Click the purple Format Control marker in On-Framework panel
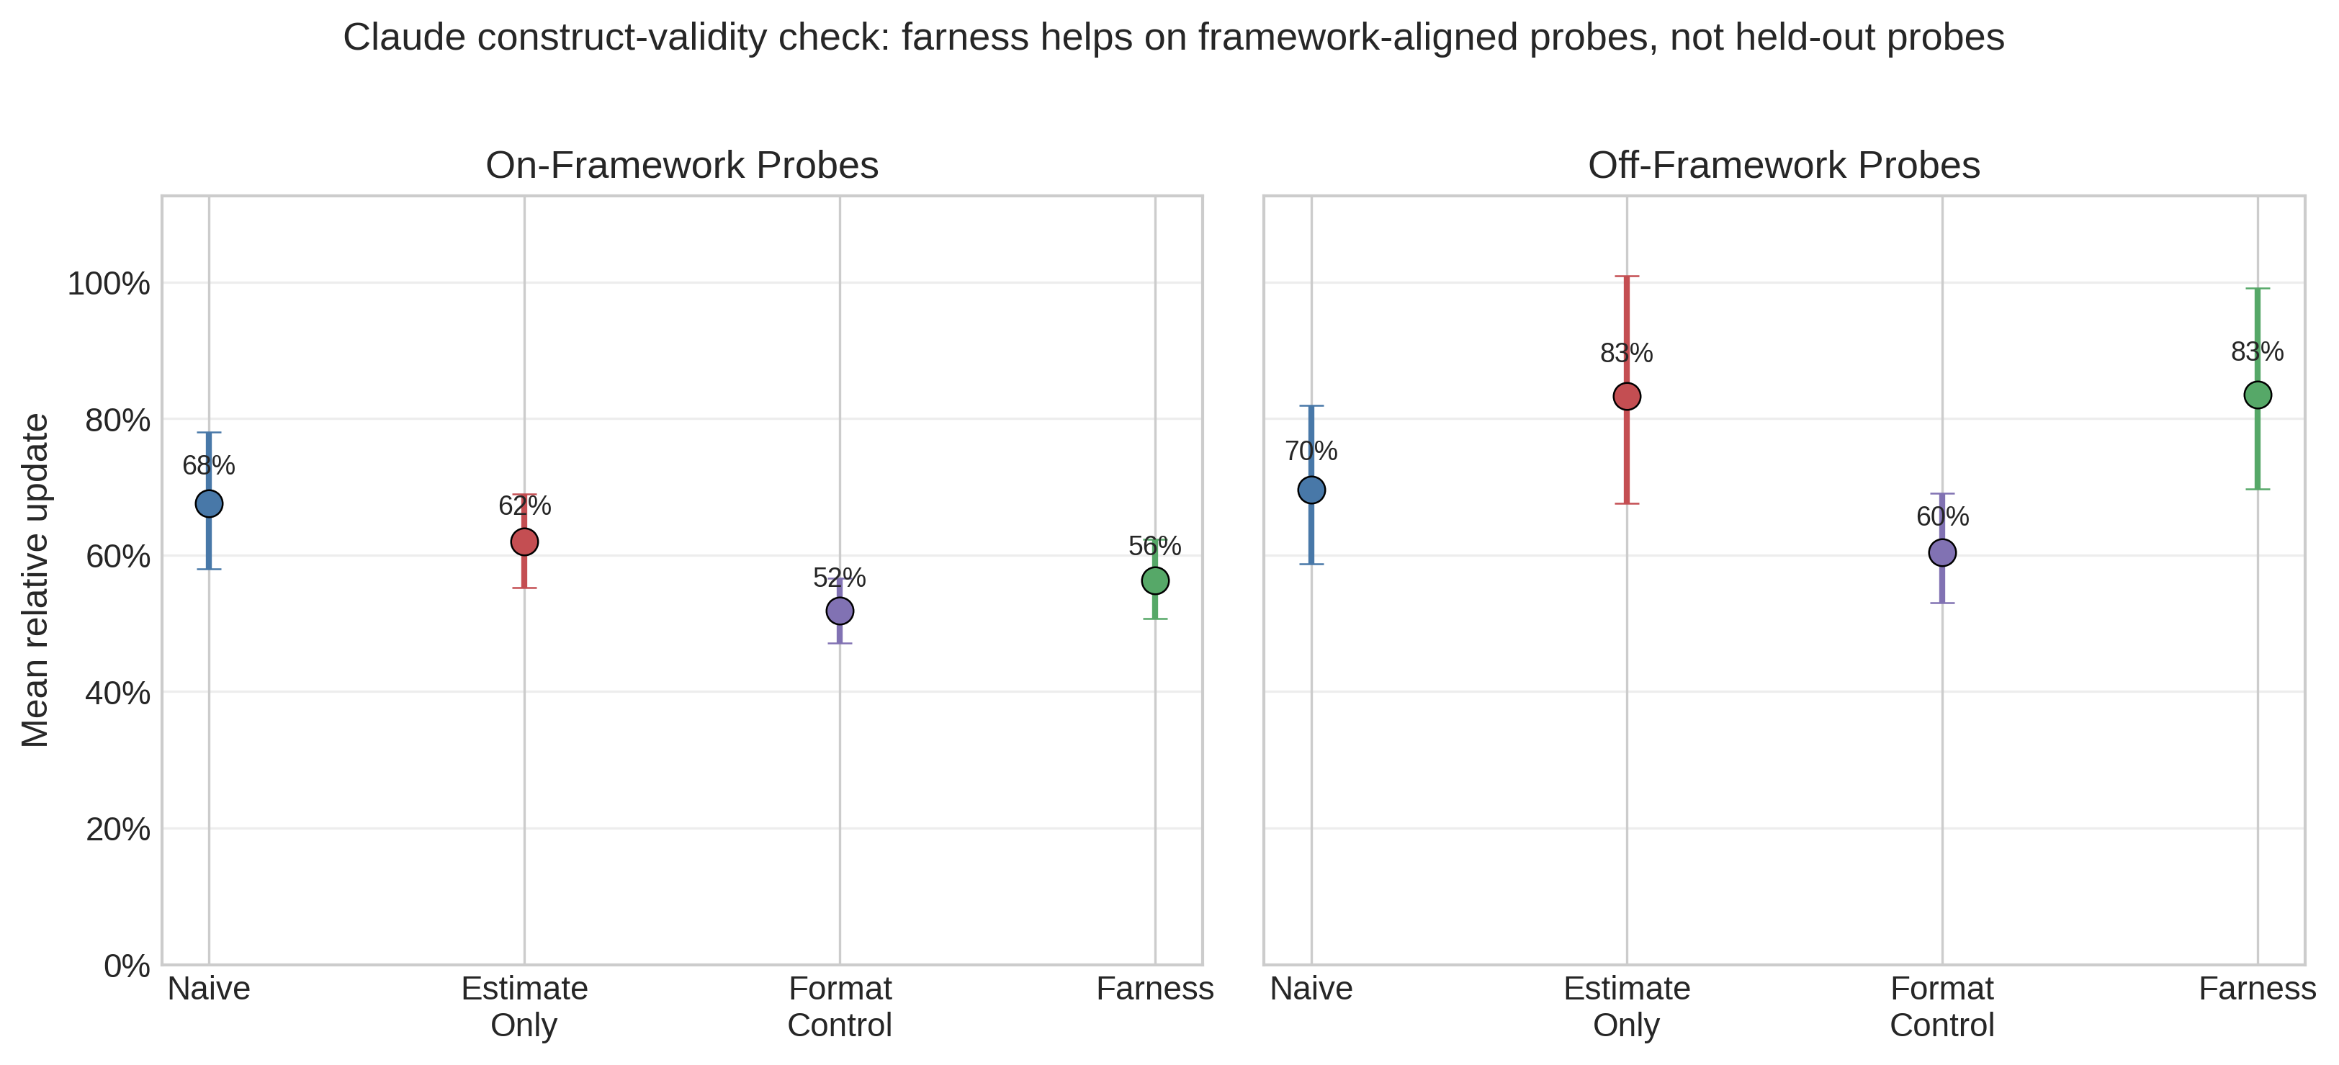This screenshot has height=1065, width=2339. (840, 611)
